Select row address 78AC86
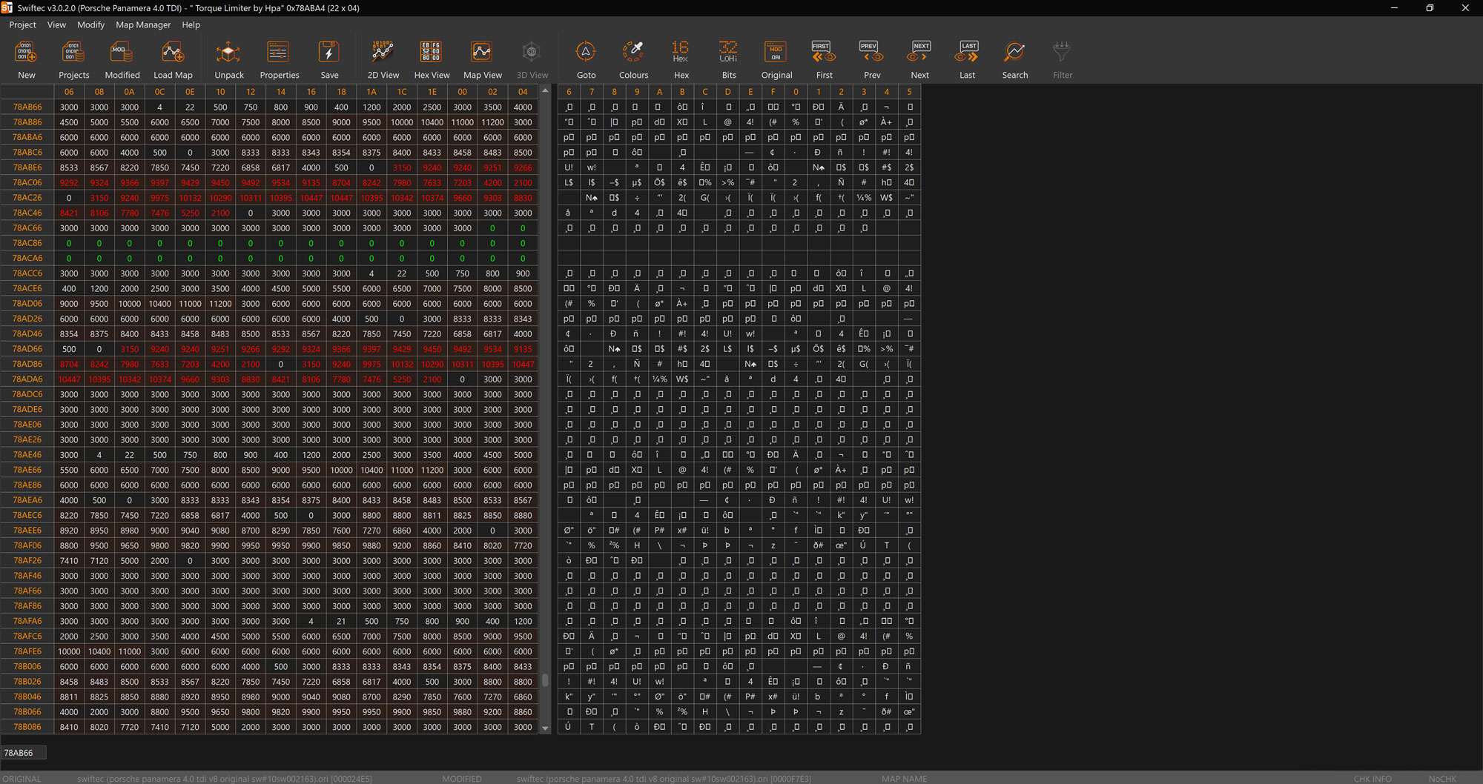The image size is (1483, 784). (27, 243)
